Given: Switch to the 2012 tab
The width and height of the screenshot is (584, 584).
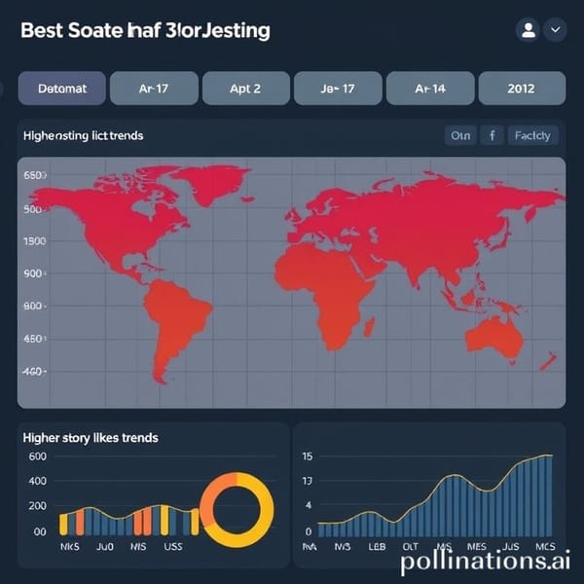Looking at the screenshot, I should [x=521, y=88].
